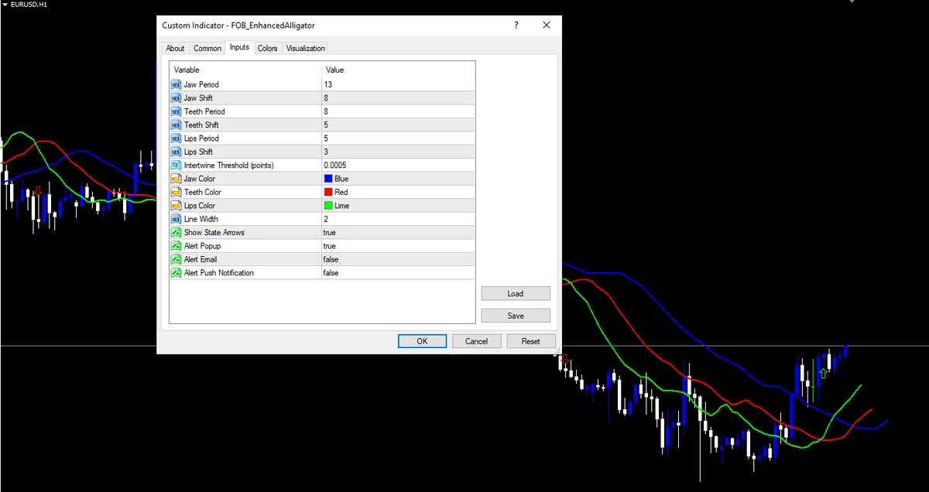929x492 pixels.
Task: Click the Teeth Period variable type icon
Action: tap(176, 111)
